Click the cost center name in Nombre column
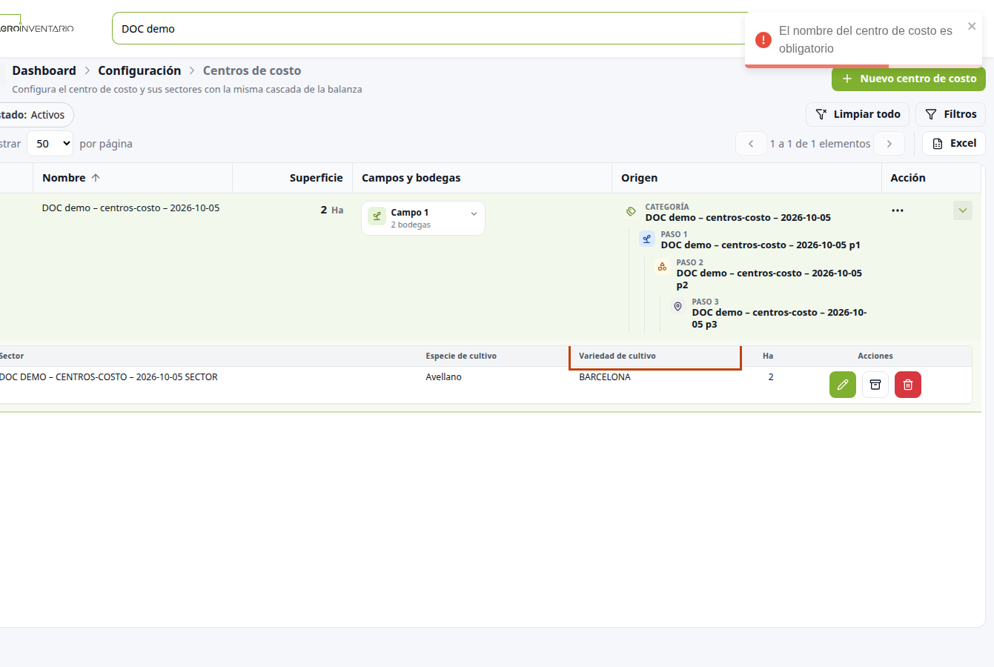 [130, 208]
